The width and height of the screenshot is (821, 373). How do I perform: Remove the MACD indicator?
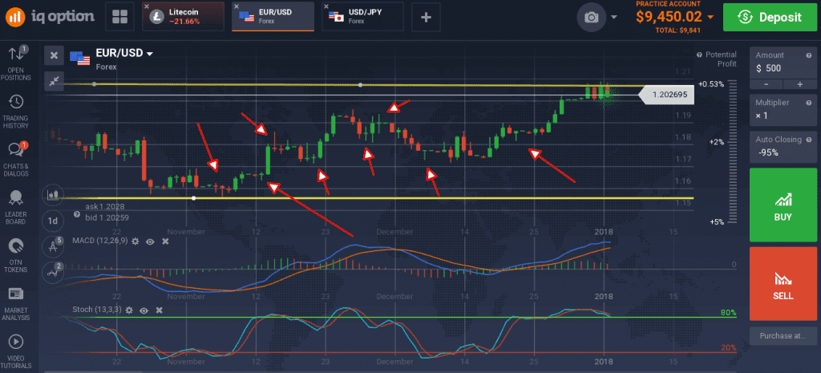pos(165,241)
